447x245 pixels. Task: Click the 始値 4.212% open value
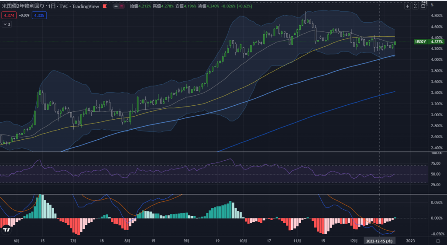coord(141,7)
